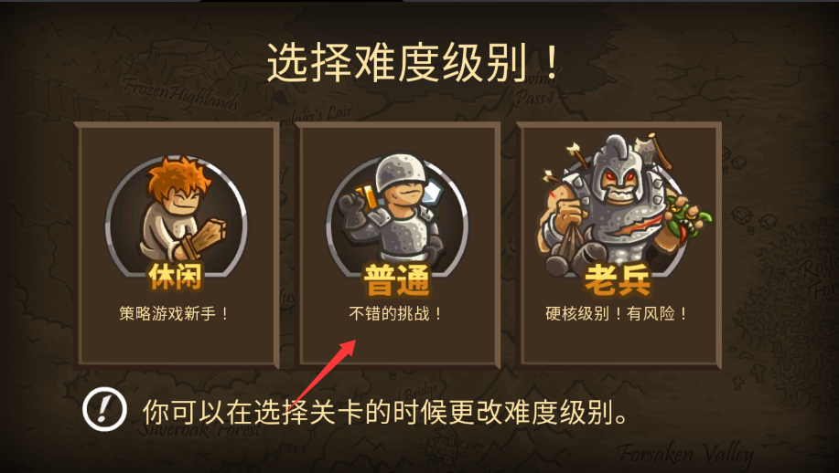The width and height of the screenshot is (839, 473).
Task: Click the exclamation mark info icon
Action: (104, 409)
